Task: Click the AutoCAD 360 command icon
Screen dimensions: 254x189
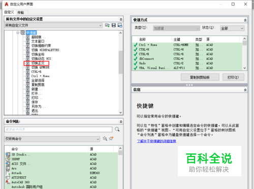Action: coord(8,182)
